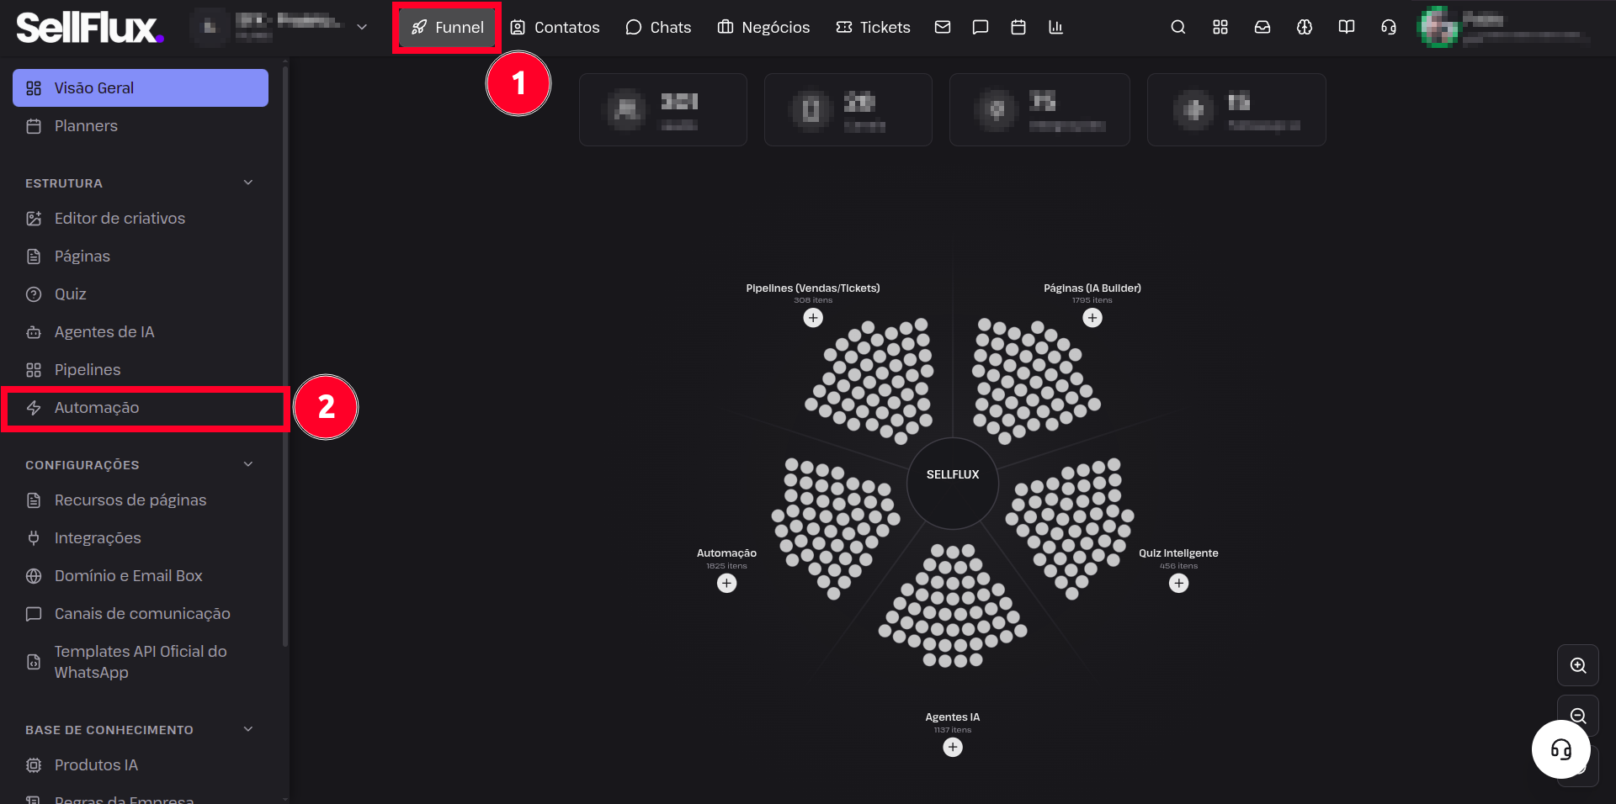Click the Agentes IA cluster label
This screenshot has height=804, width=1616.
pyautogui.click(x=953, y=717)
